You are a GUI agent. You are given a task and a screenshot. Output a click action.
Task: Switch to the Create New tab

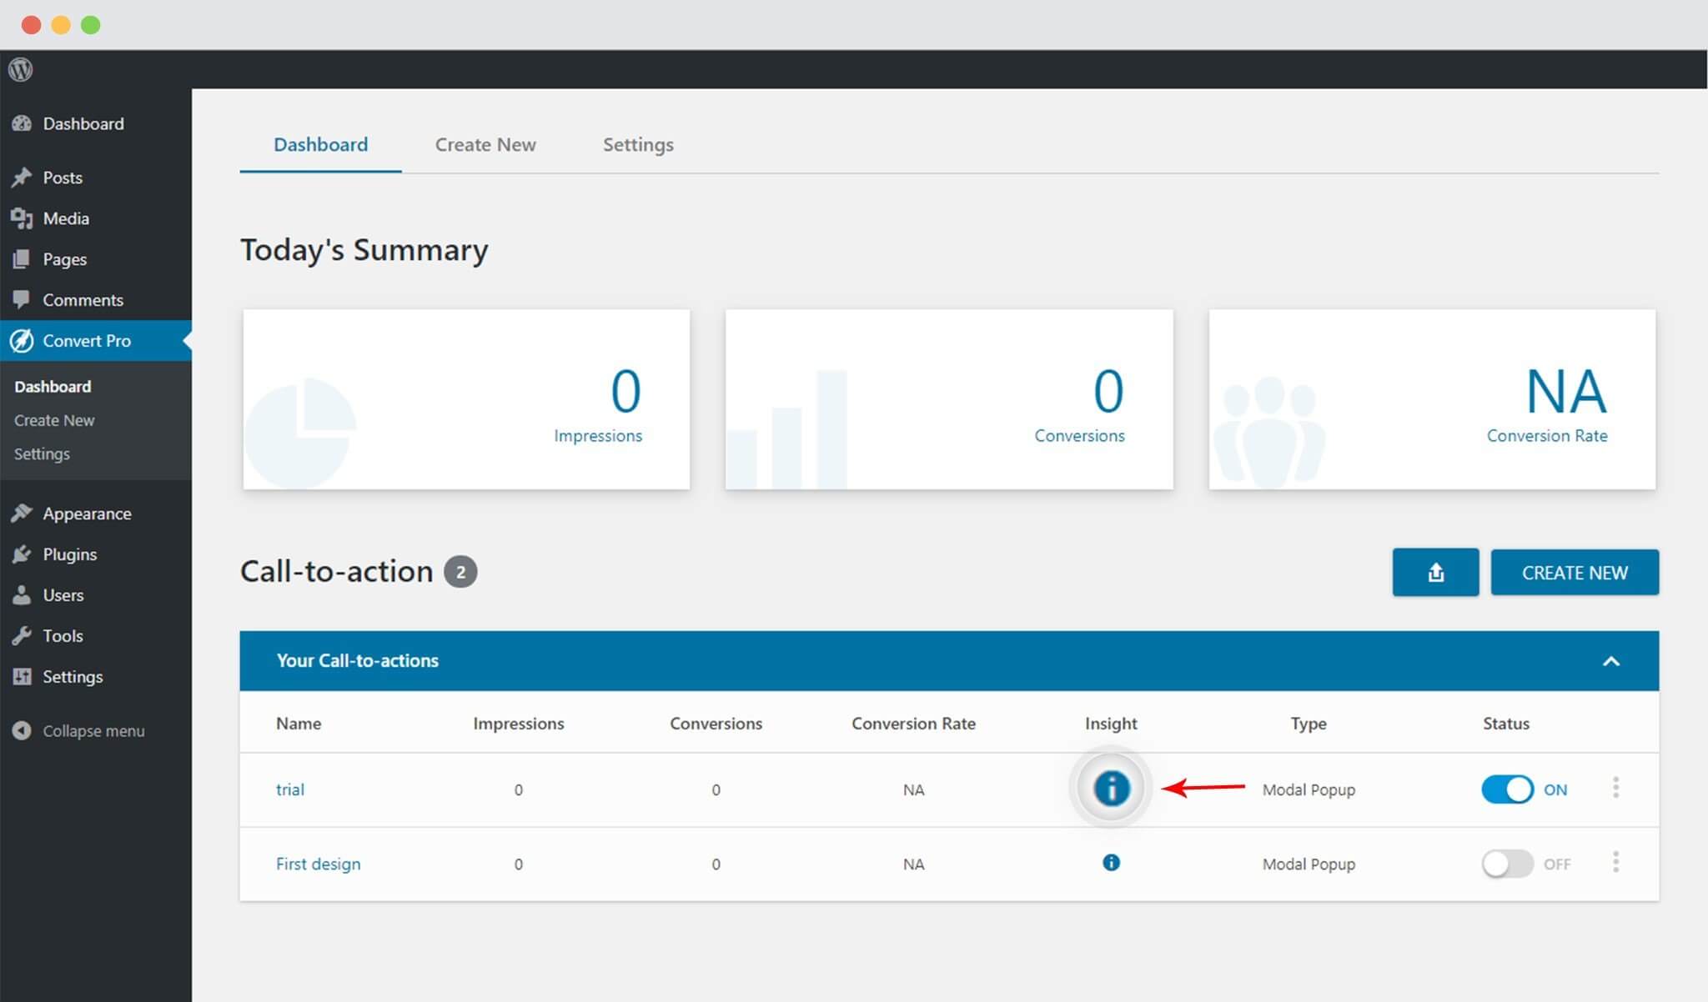[485, 144]
